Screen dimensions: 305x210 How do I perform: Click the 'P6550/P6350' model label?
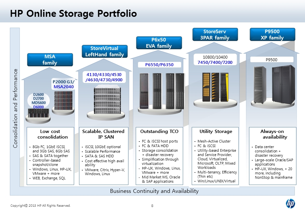click(x=159, y=65)
